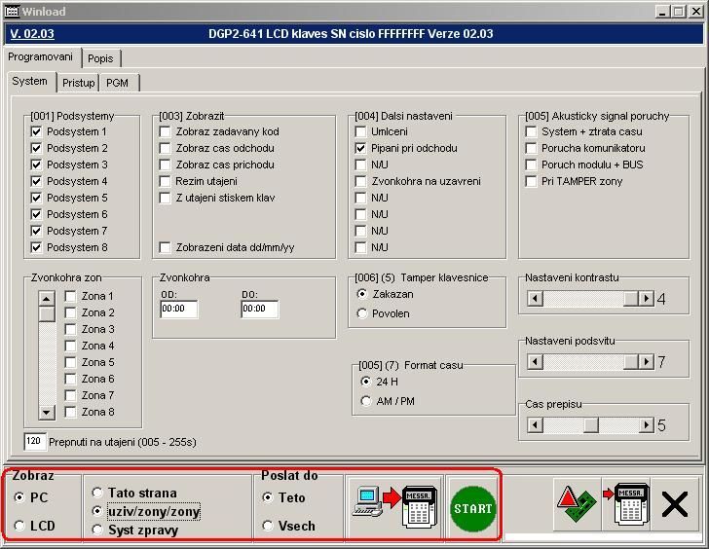Click the Winload title bar icon
The height and width of the screenshot is (549, 709).
pos(13,12)
